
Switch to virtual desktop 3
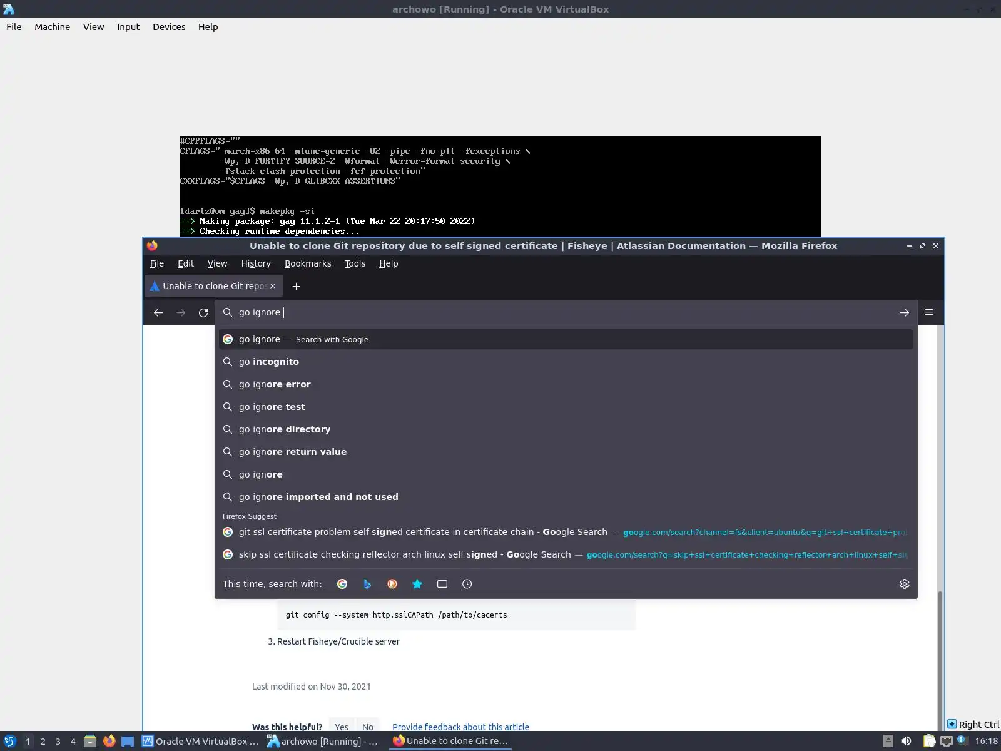[x=58, y=742]
